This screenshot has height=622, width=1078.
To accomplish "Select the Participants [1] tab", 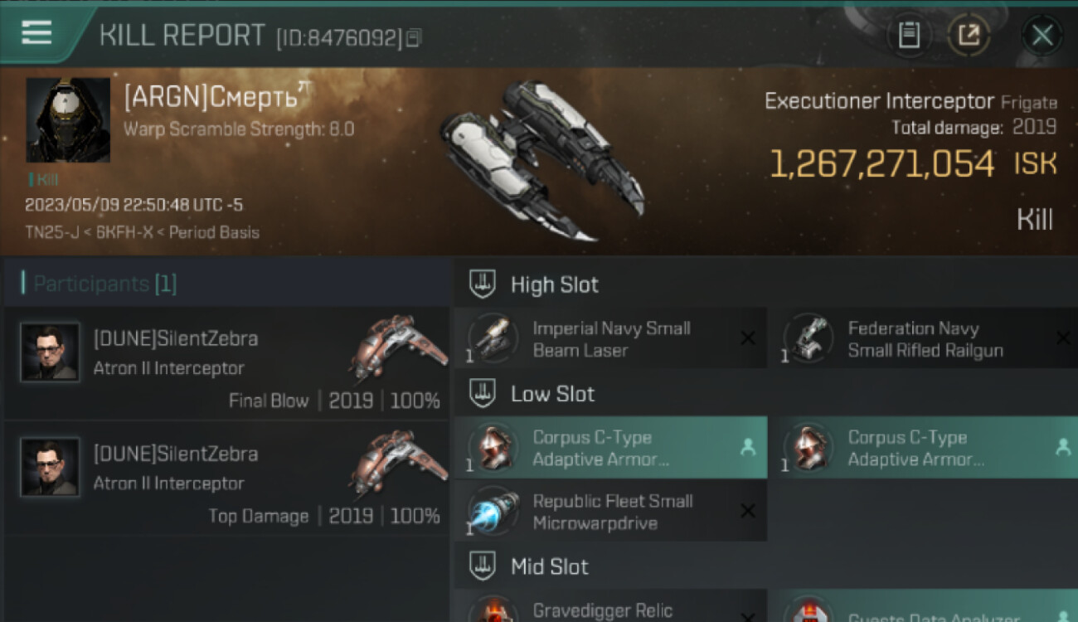I will (x=104, y=284).
